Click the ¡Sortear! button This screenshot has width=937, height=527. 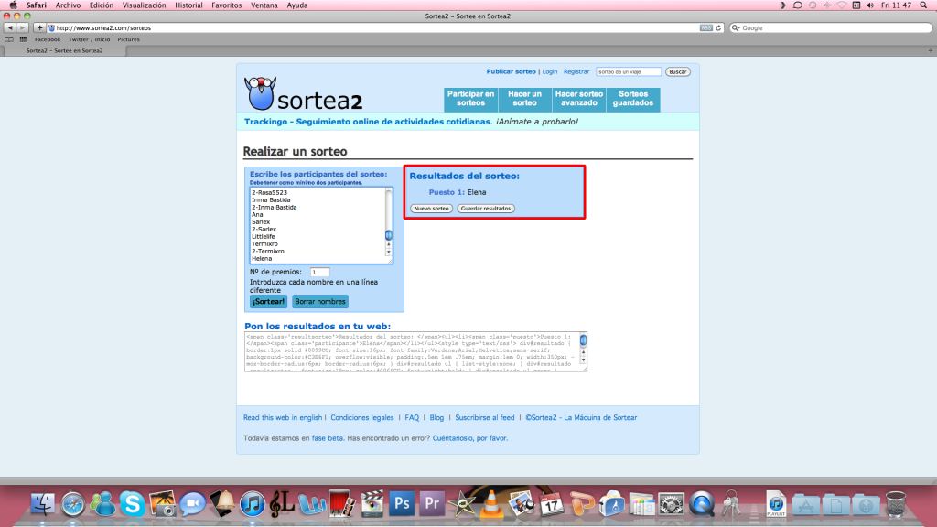click(x=269, y=302)
